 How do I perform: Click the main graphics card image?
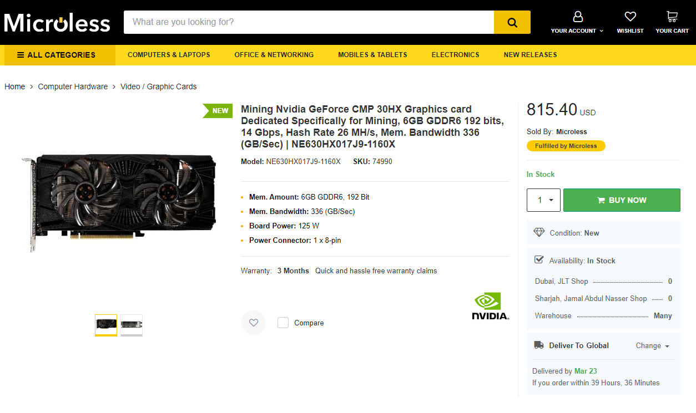[x=119, y=202]
